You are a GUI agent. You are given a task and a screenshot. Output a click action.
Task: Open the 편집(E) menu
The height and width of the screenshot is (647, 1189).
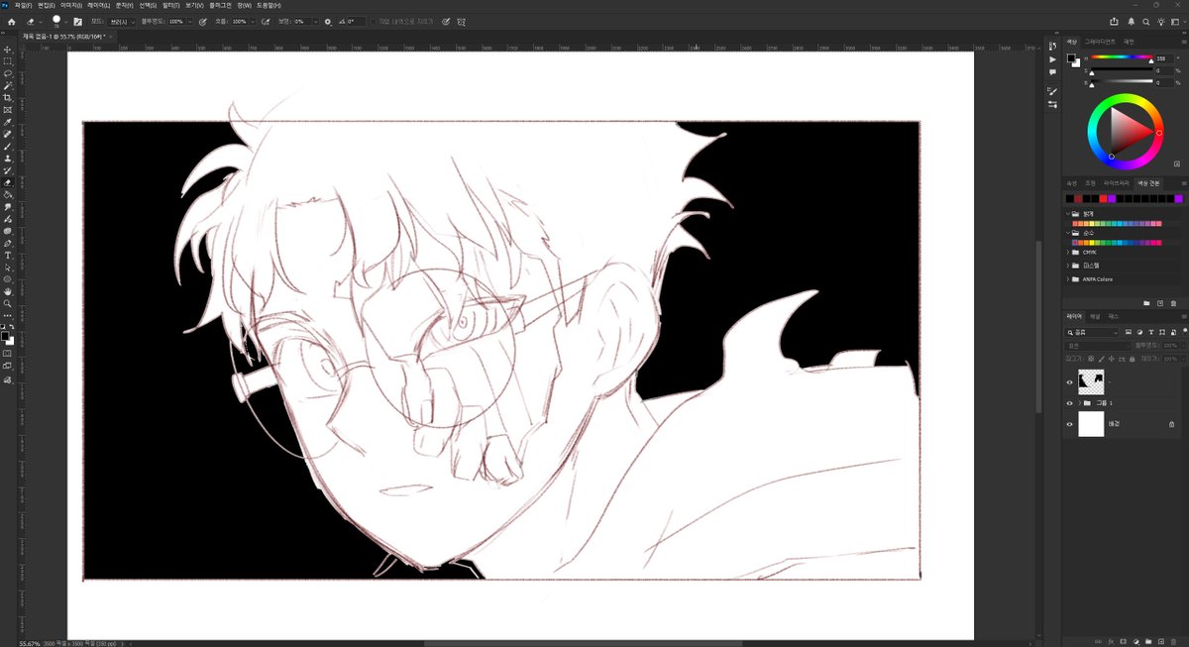pyautogui.click(x=47, y=5)
